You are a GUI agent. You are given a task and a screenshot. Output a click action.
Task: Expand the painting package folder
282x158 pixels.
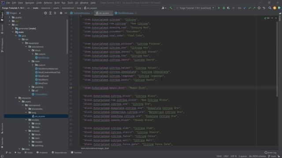click(x=30, y=87)
